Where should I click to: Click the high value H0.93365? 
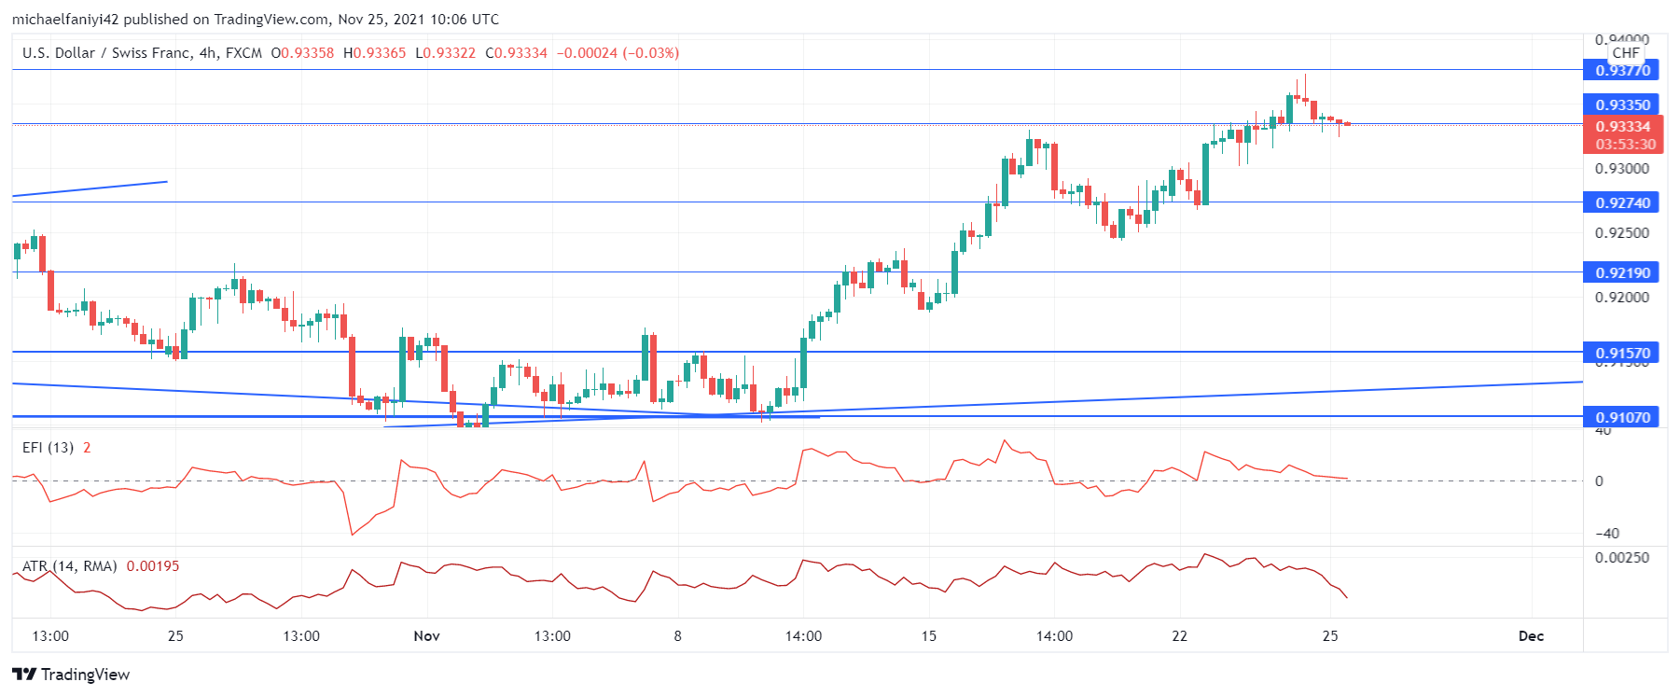pos(375,53)
